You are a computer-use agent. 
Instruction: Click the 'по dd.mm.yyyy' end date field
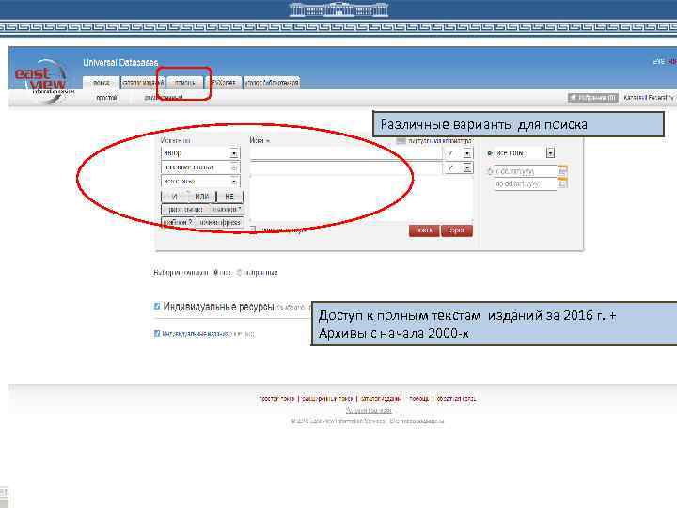[x=526, y=184]
